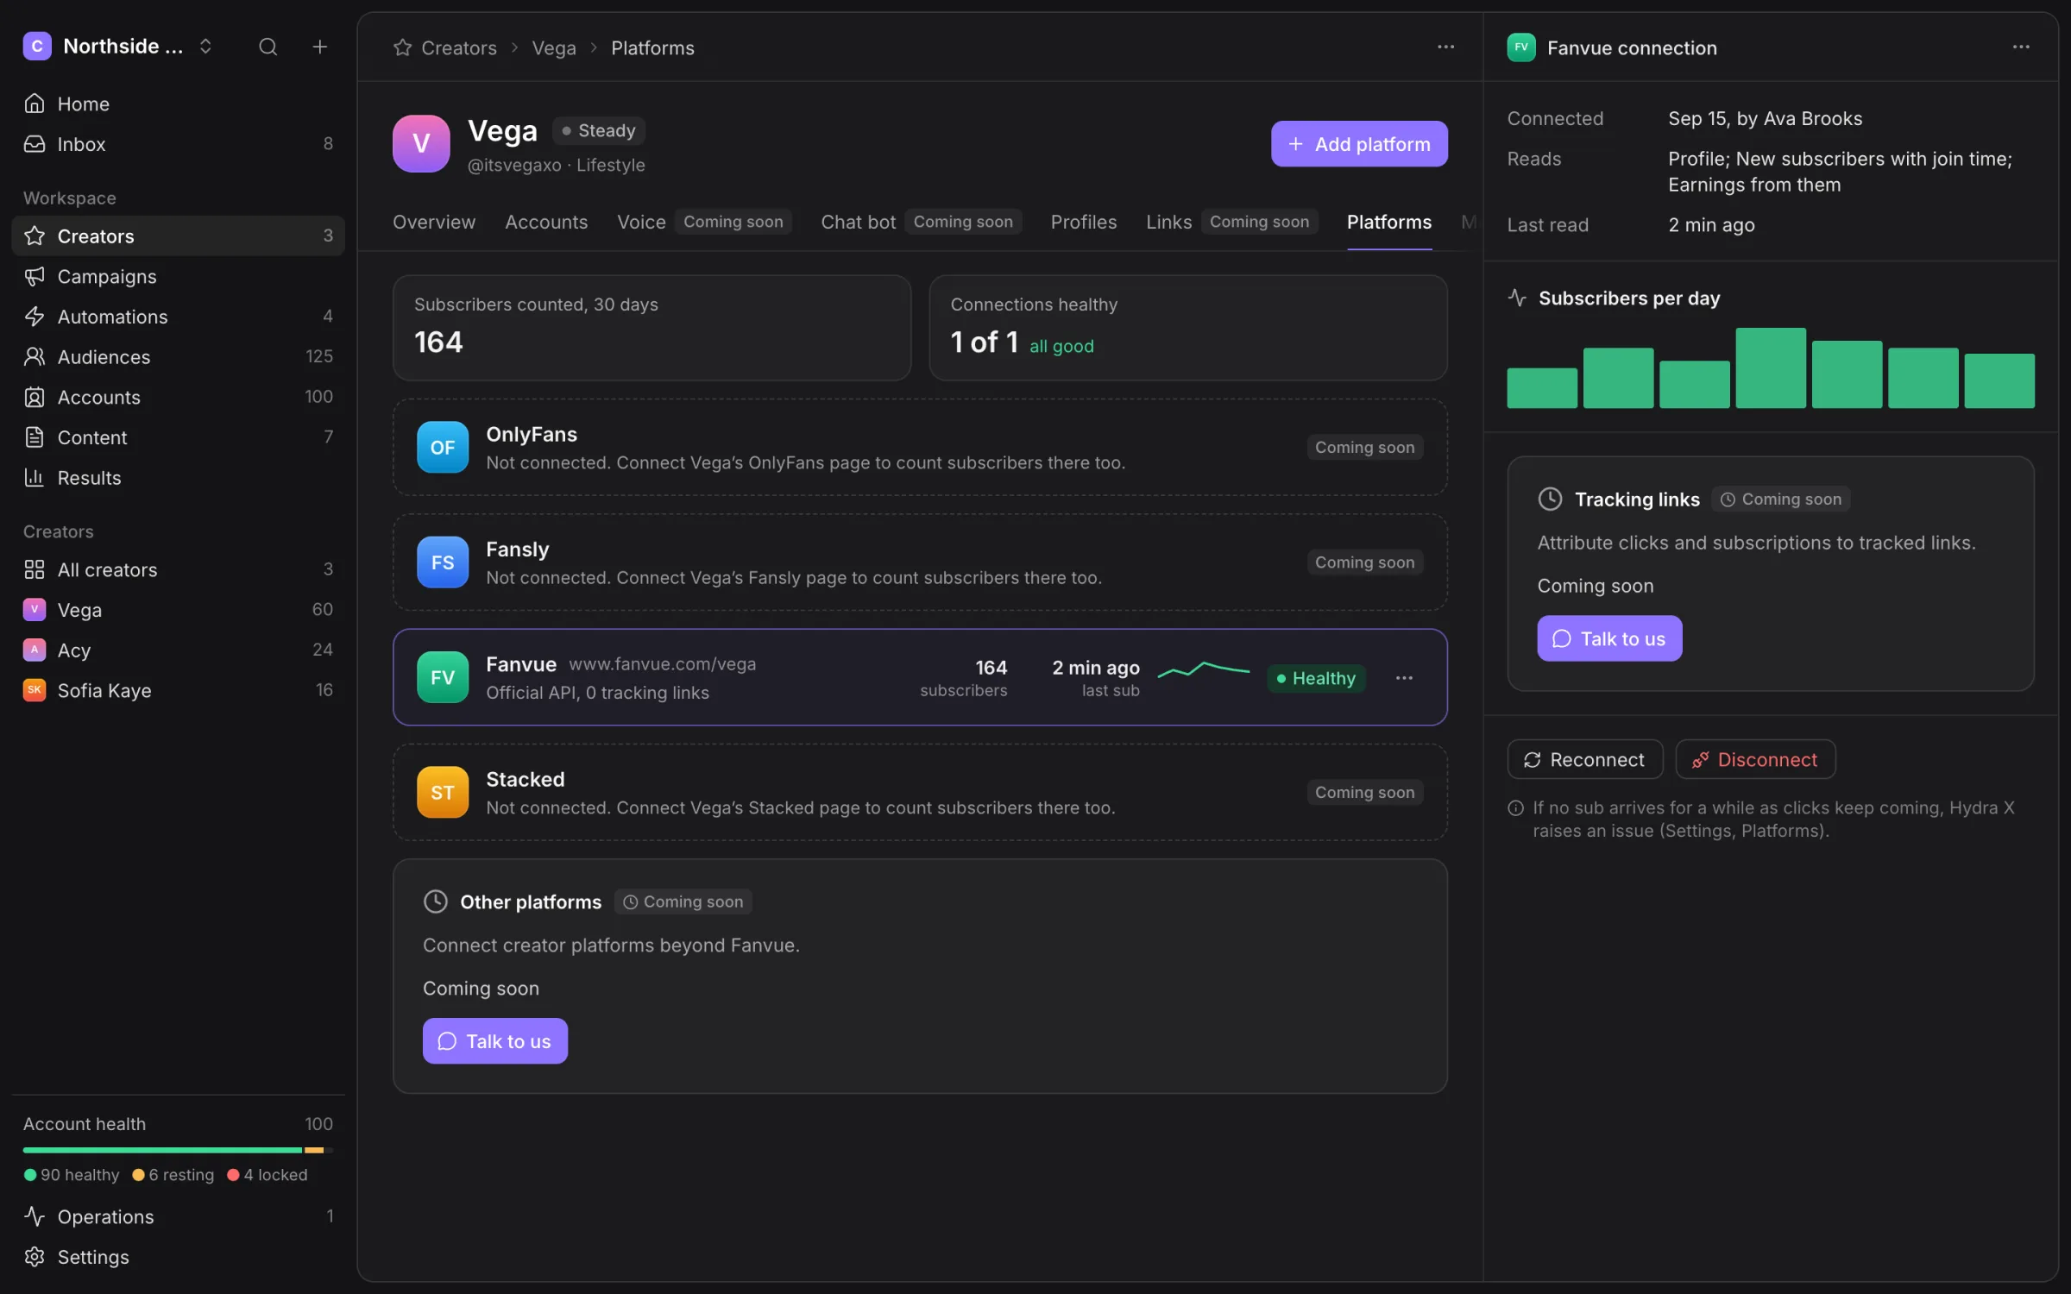Image resolution: width=2071 pixels, height=1294 pixels.
Task: Click Talk to us under Other platforms
Action: click(494, 1041)
